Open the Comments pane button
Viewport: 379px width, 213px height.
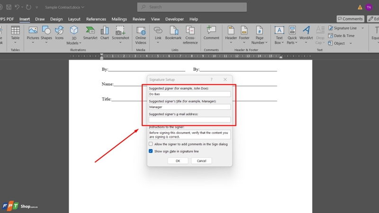(x=350, y=19)
